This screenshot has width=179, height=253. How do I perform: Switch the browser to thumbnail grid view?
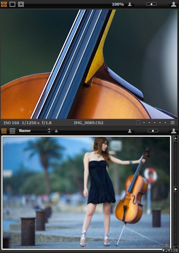coord(4,131)
